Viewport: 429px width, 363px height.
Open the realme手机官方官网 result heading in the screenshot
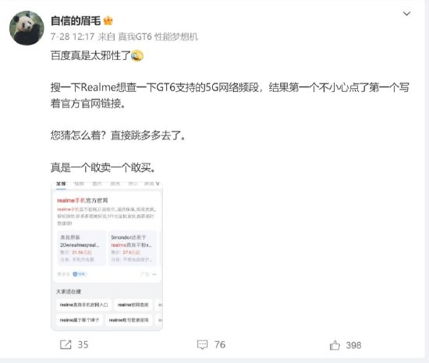(83, 200)
